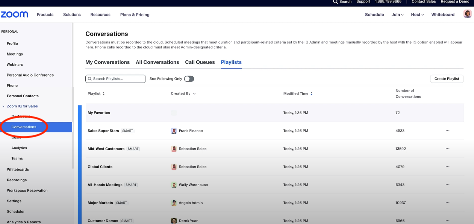Open Teams in sidebar
The height and width of the screenshot is (224, 474).
[17, 158]
